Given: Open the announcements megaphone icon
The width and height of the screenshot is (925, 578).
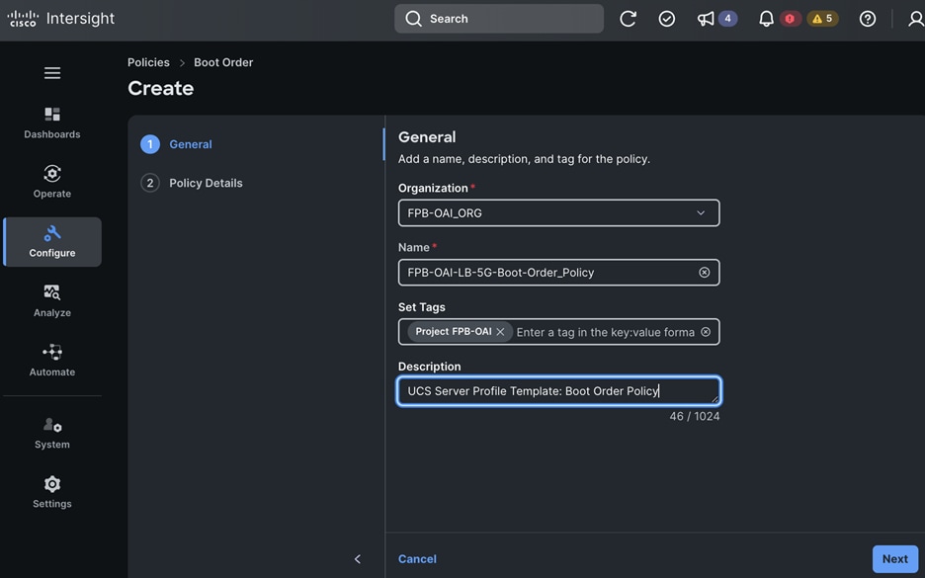Looking at the screenshot, I should [706, 19].
